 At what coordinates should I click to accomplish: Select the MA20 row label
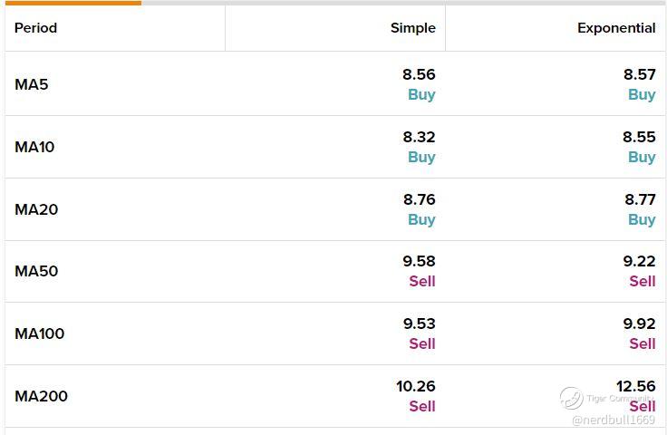(x=36, y=209)
